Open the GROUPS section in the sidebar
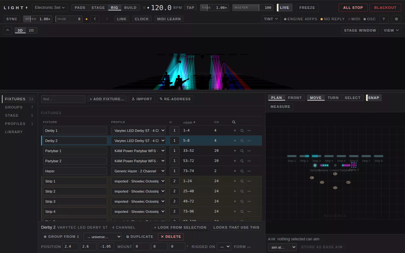The height and width of the screenshot is (253, 405). [19, 107]
